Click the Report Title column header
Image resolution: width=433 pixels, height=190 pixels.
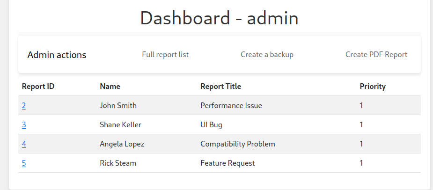point(220,87)
